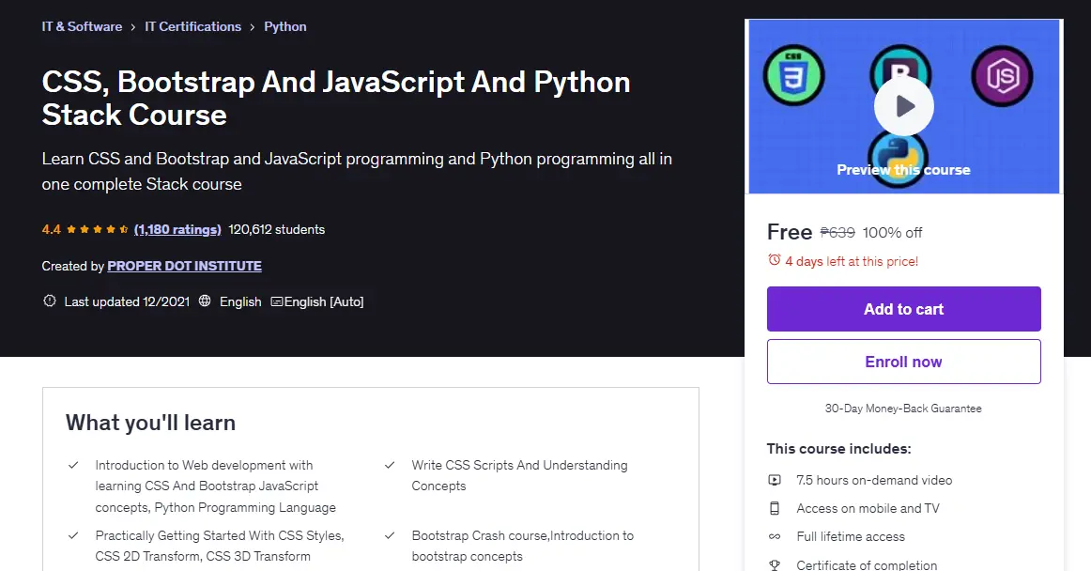Image resolution: width=1091 pixels, height=571 pixels.
Task: Click the JavaScript logo in preview thumbnail
Action: tap(1002, 75)
